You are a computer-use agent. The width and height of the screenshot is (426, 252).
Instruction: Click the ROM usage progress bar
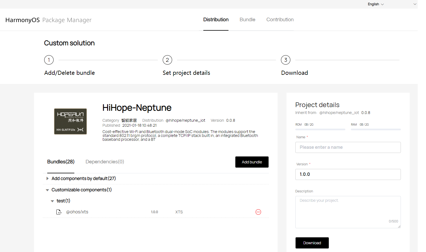[320, 129]
